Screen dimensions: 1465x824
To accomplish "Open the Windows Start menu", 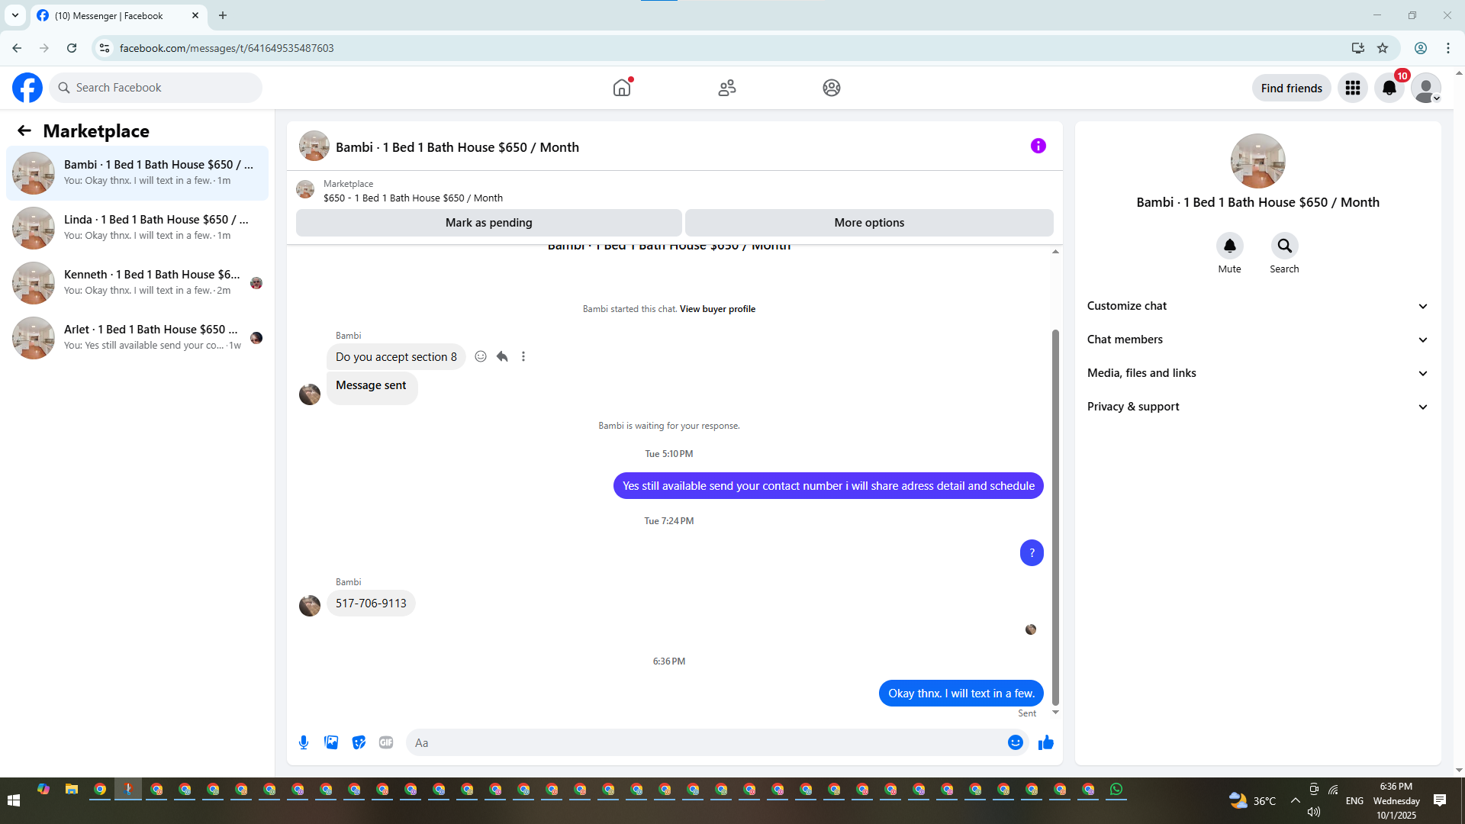I will point(14,800).
